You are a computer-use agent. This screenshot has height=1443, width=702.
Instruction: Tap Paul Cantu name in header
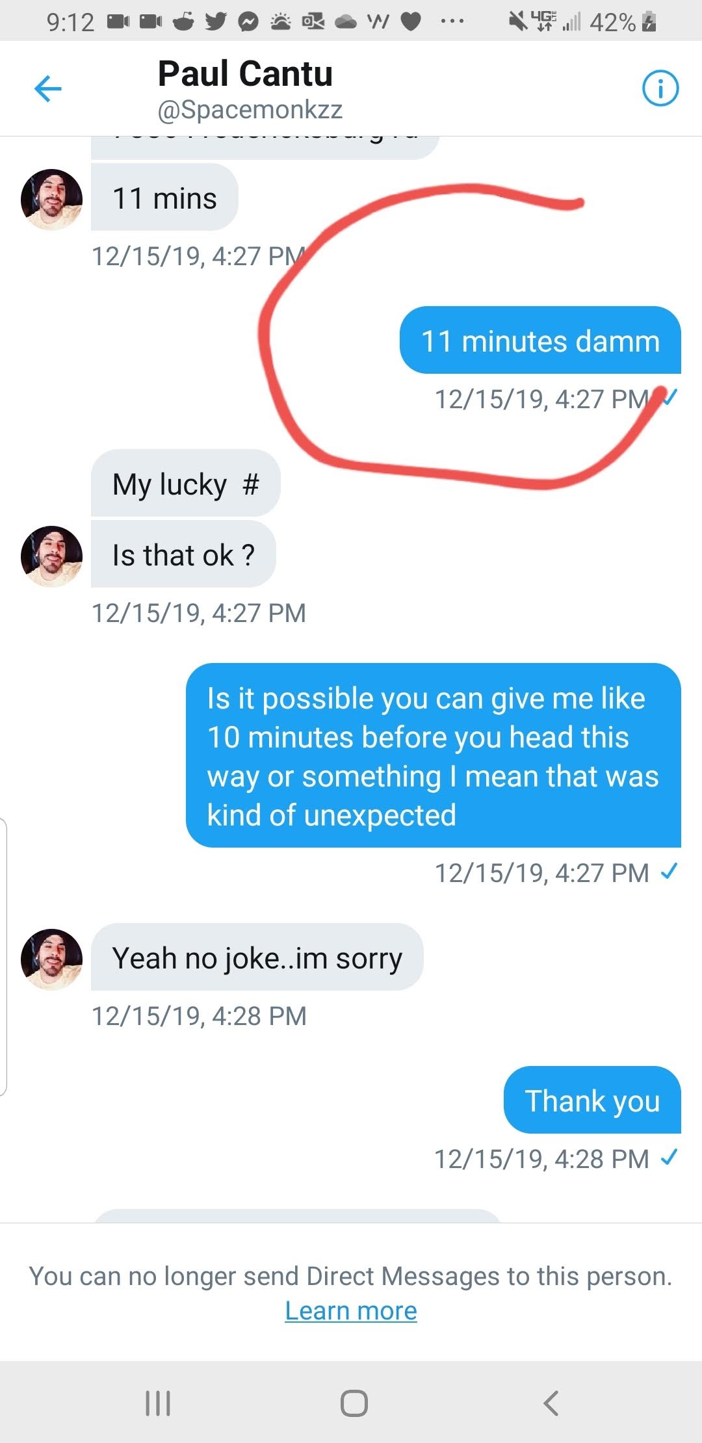[x=245, y=73]
